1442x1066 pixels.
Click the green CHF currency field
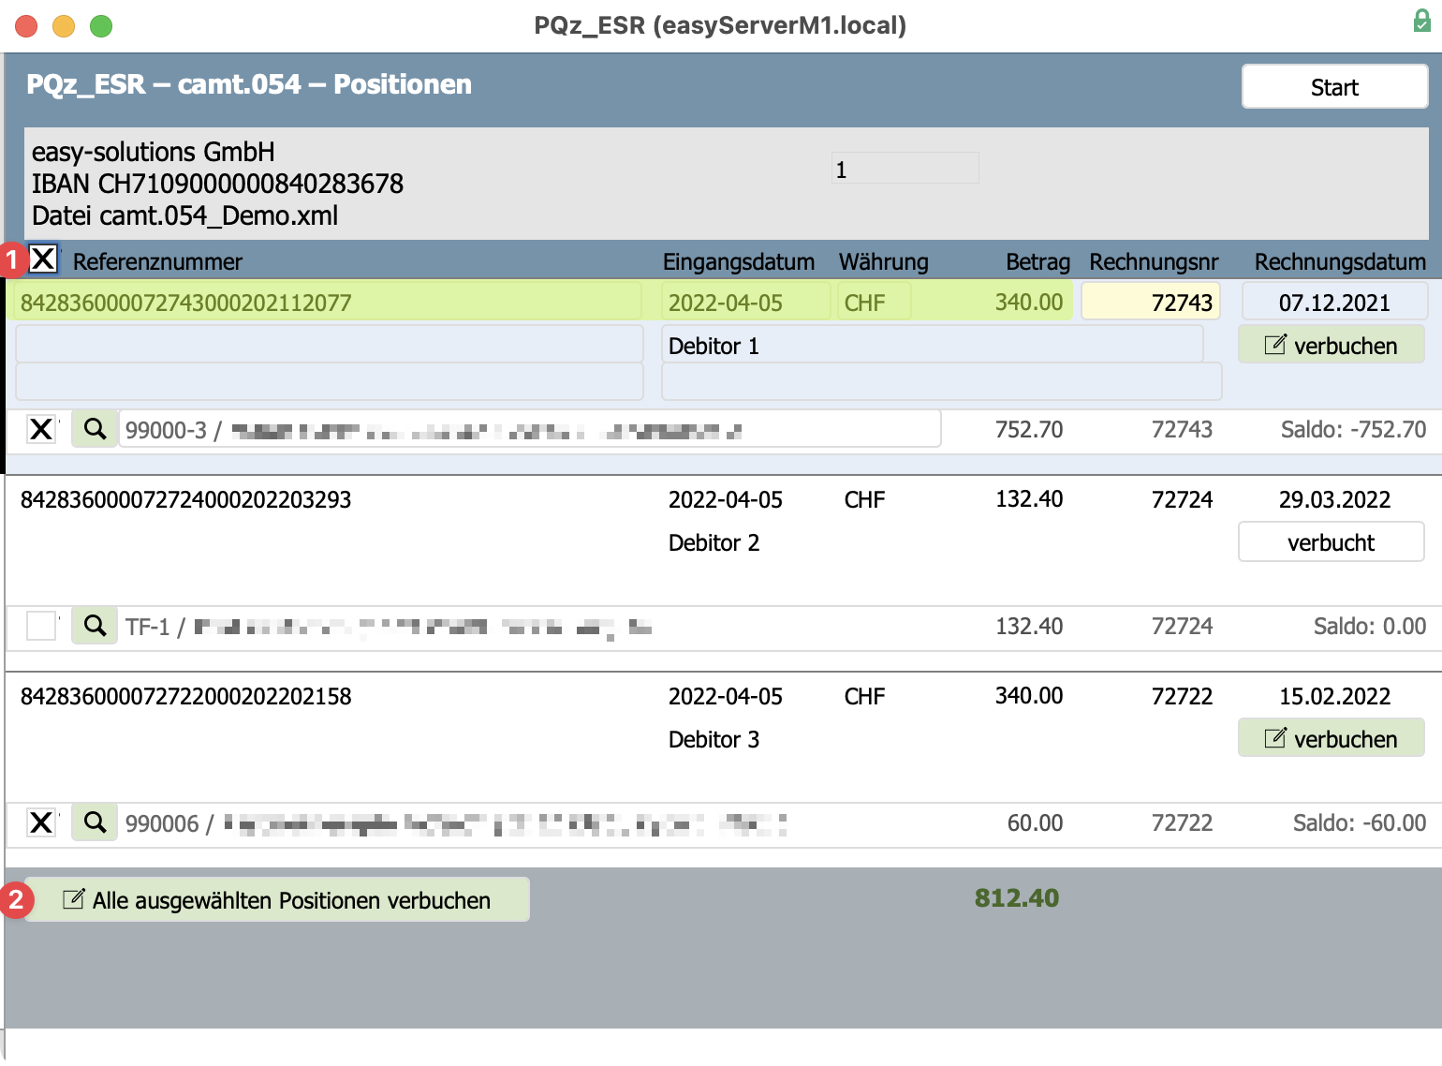tap(874, 303)
